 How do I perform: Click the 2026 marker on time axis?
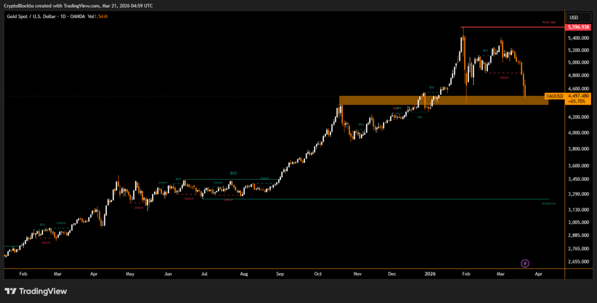point(430,273)
